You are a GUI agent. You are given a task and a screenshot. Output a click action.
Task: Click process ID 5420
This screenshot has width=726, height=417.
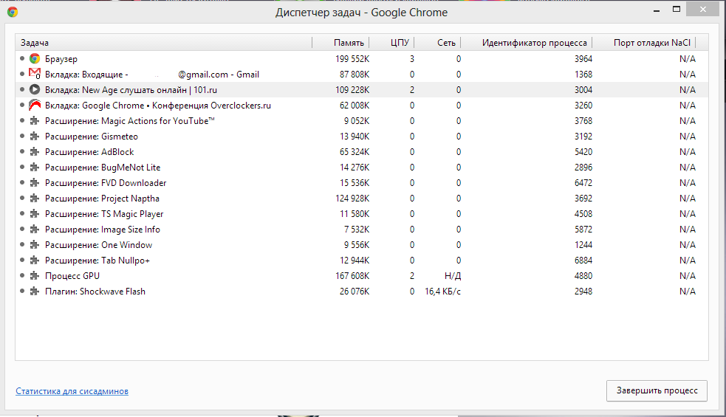click(583, 152)
